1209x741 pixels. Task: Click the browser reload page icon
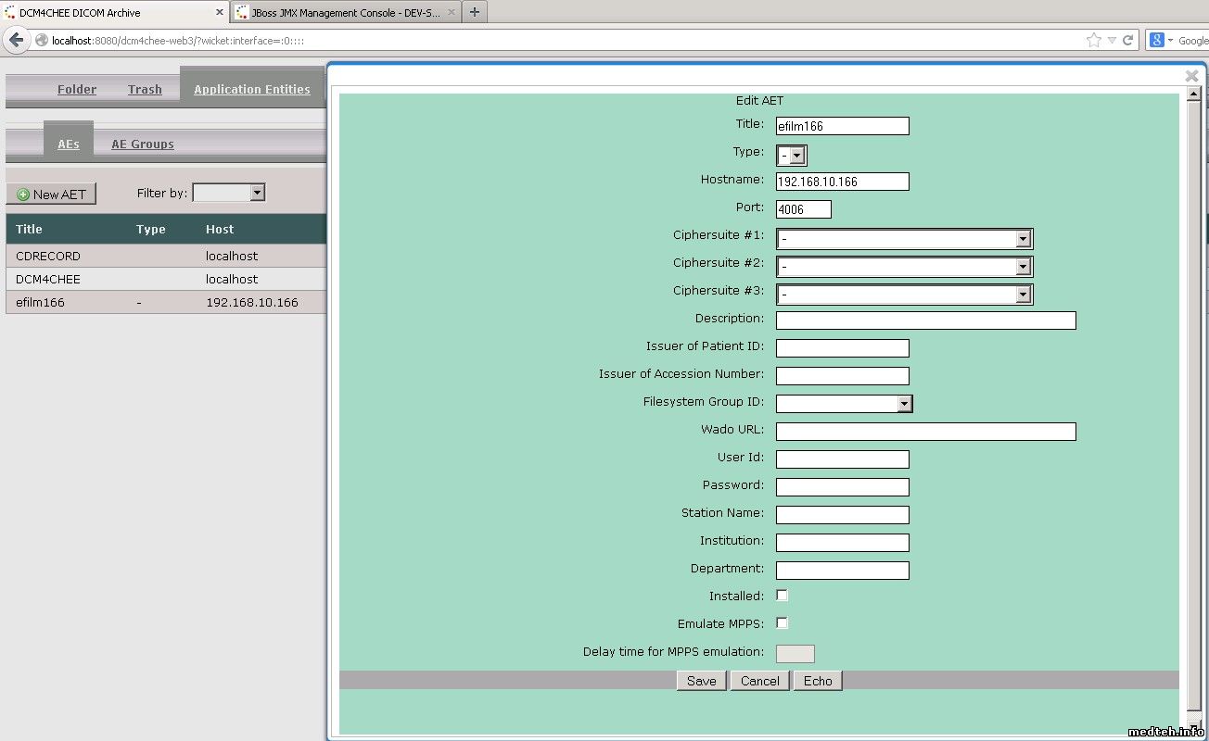tap(1128, 40)
